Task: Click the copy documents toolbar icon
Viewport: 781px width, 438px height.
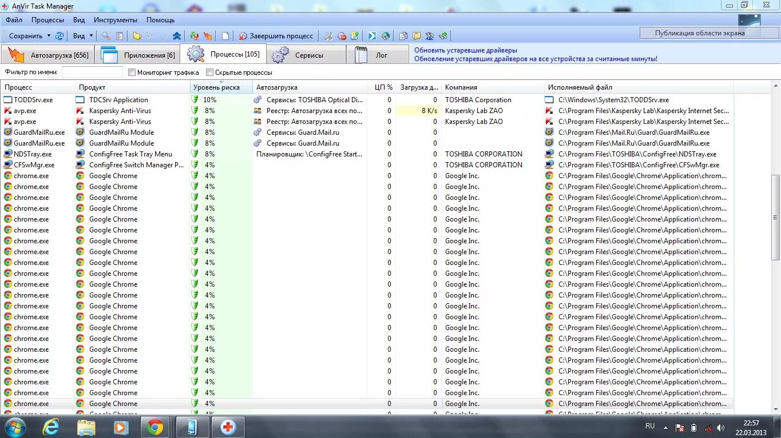Action: click(403, 35)
